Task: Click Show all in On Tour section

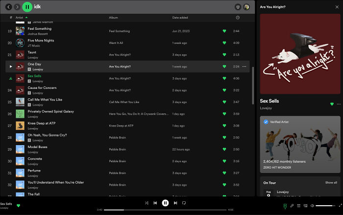Action: point(331,182)
